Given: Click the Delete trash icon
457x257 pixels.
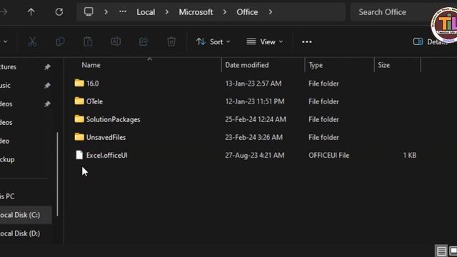Looking at the screenshot, I should 171,41.
